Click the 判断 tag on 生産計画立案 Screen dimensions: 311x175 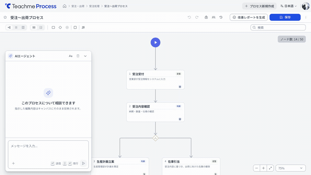tap(143, 161)
